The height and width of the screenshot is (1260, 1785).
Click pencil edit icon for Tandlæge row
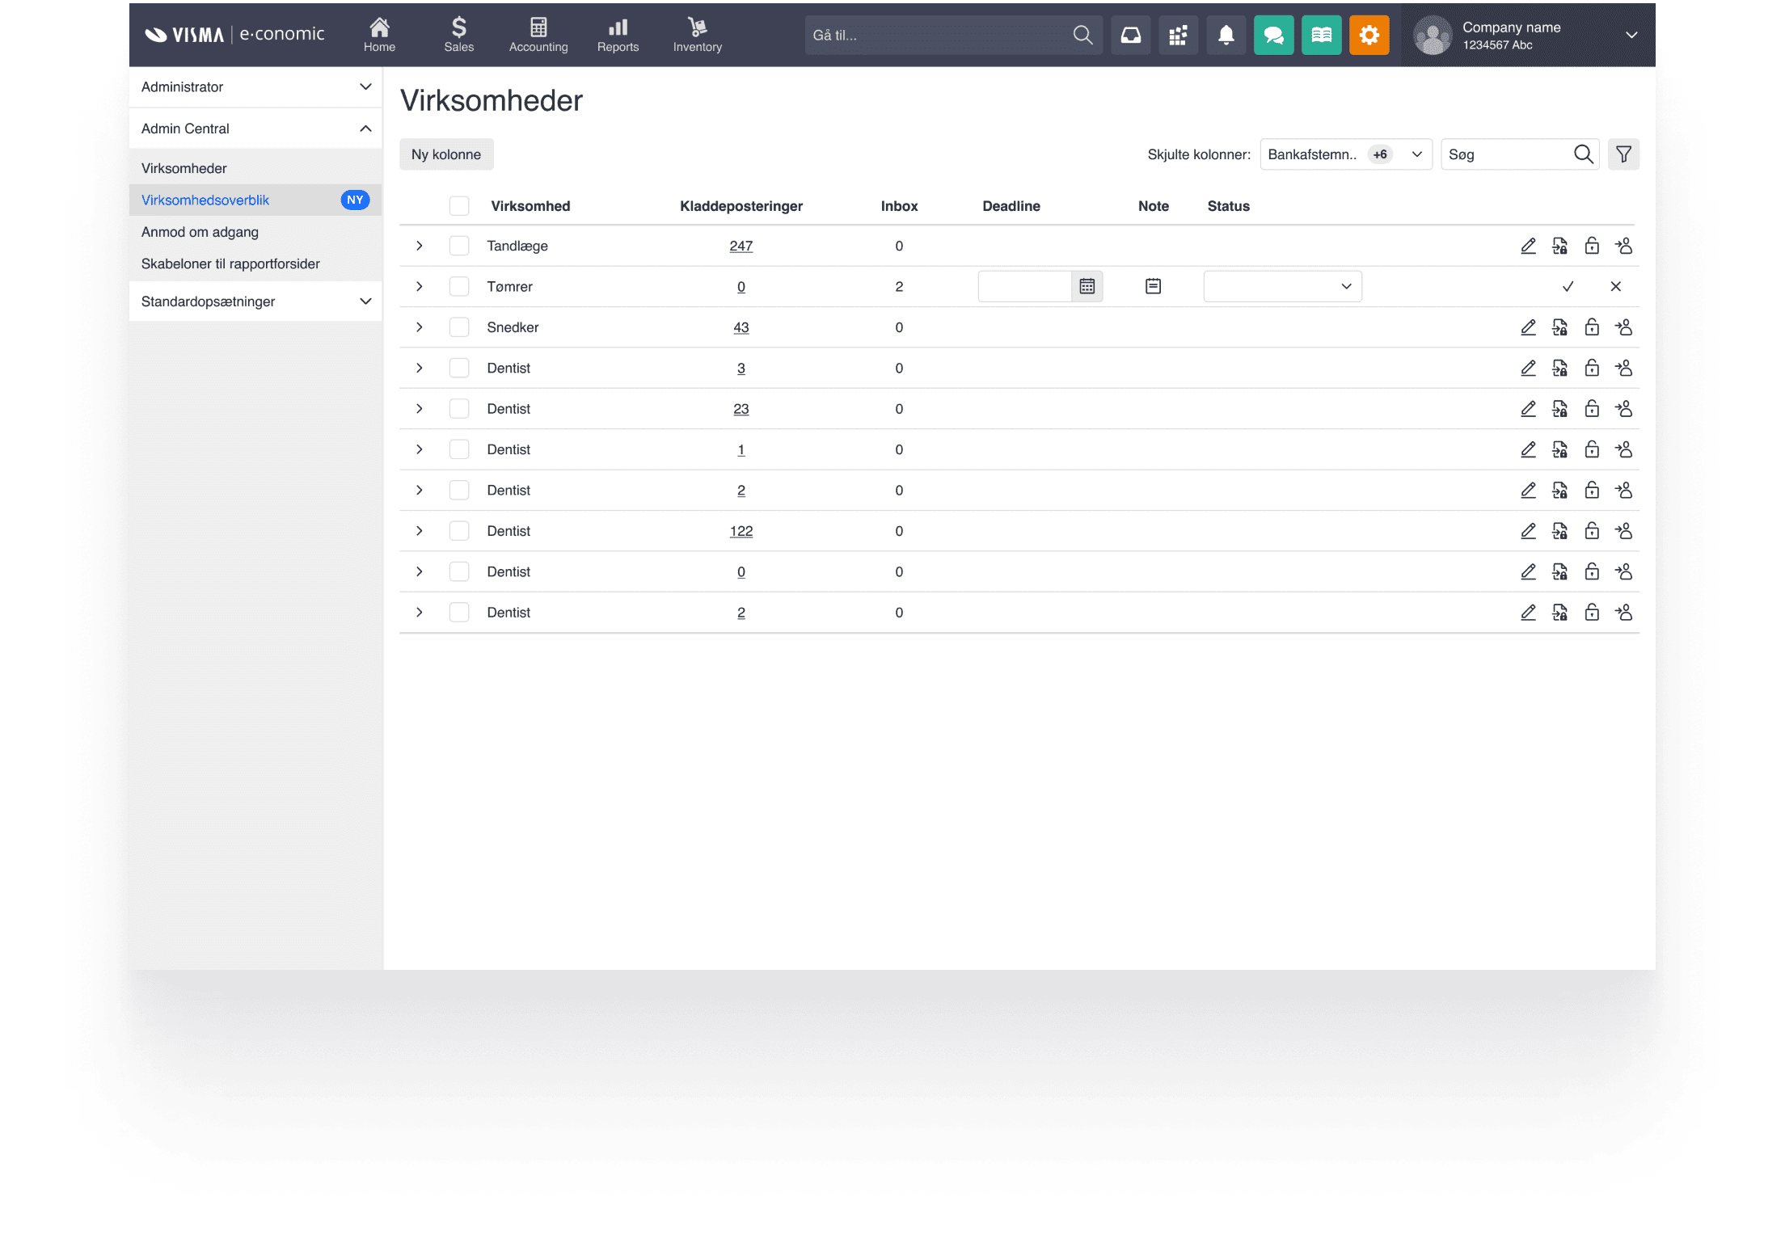(1528, 246)
